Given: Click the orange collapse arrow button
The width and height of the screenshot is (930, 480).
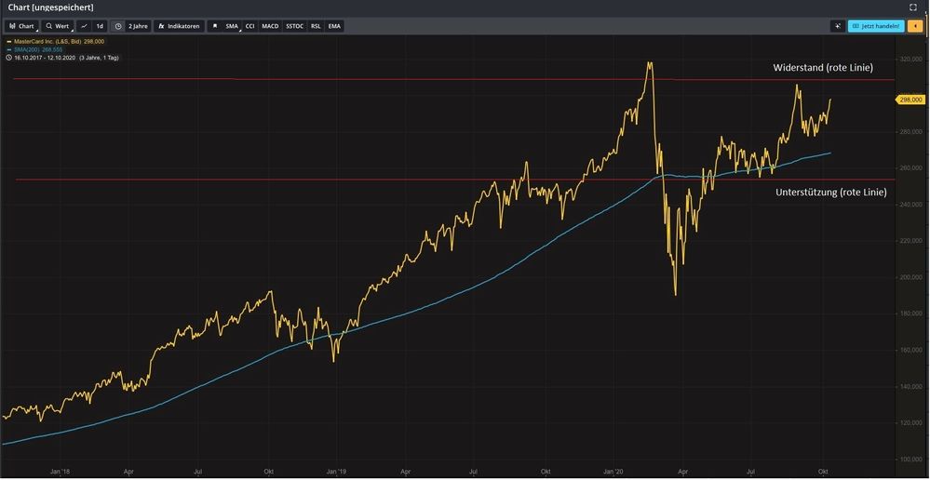Looking at the screenshot, I should click(915, 26).
